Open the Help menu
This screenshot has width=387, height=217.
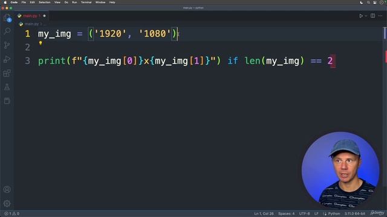click(x=112, y=2)
